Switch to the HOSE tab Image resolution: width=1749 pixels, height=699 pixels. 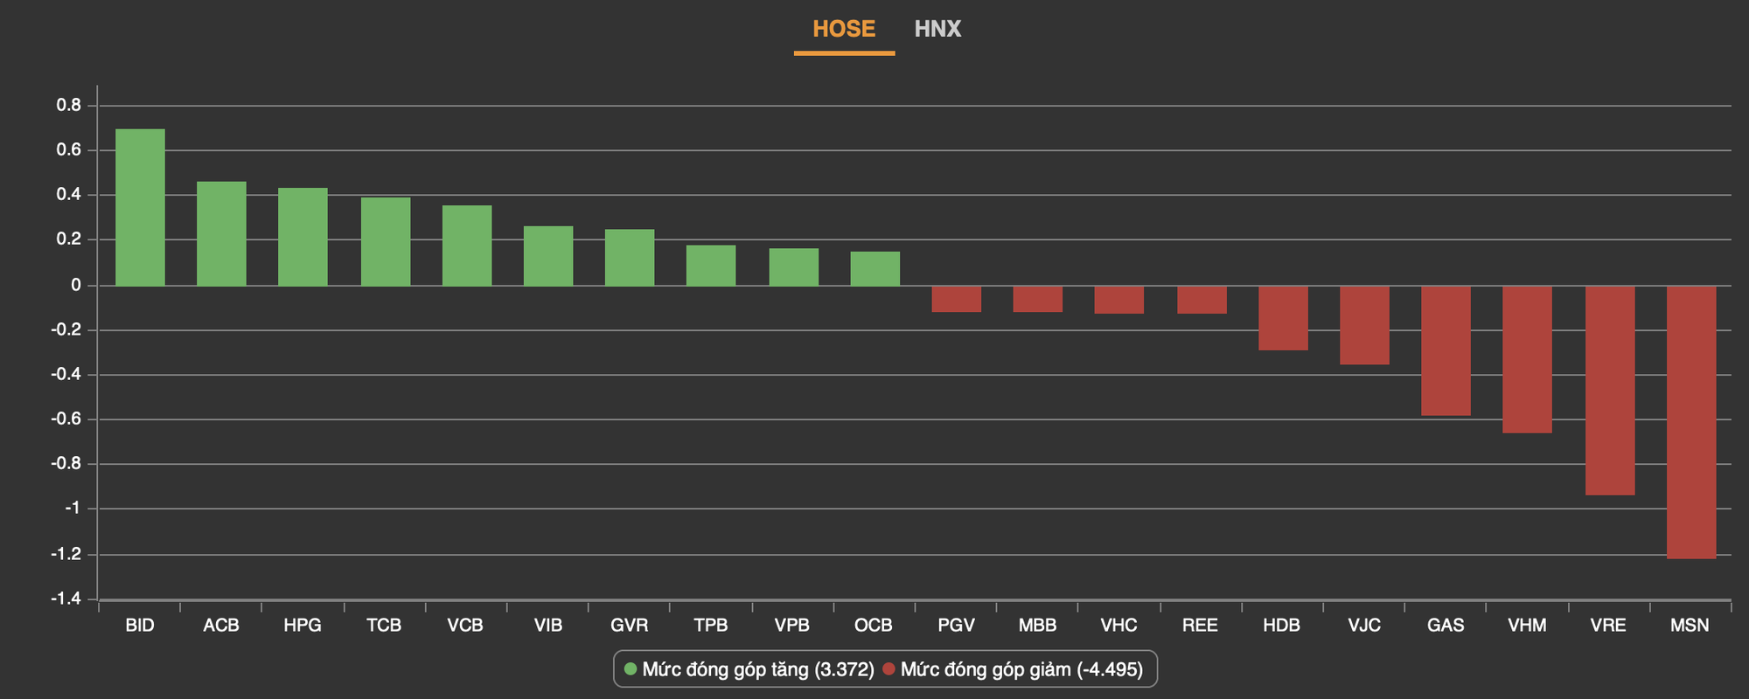click(x=844, y=30)
